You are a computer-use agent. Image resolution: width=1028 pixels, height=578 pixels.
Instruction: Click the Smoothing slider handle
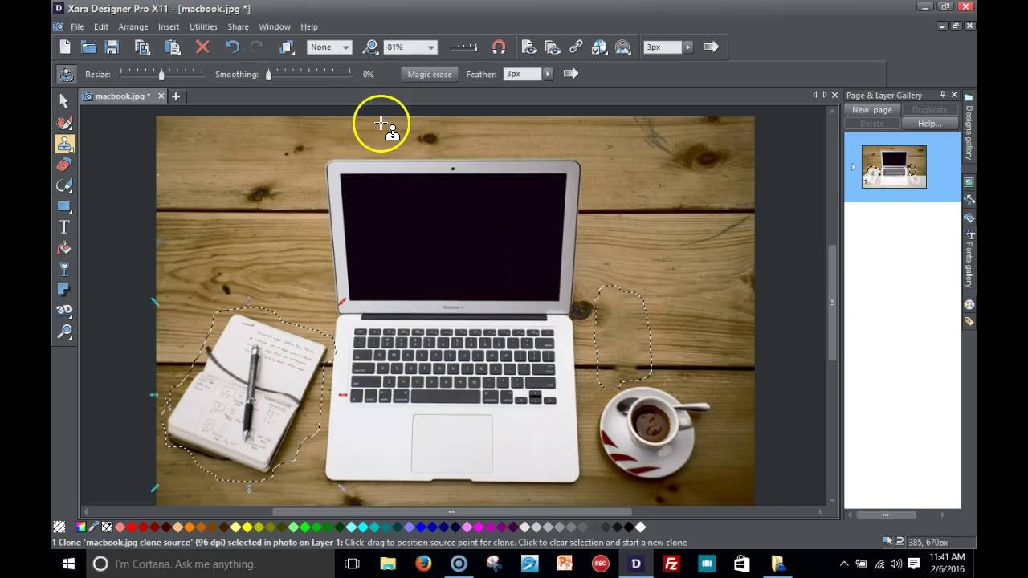[268, 75]
